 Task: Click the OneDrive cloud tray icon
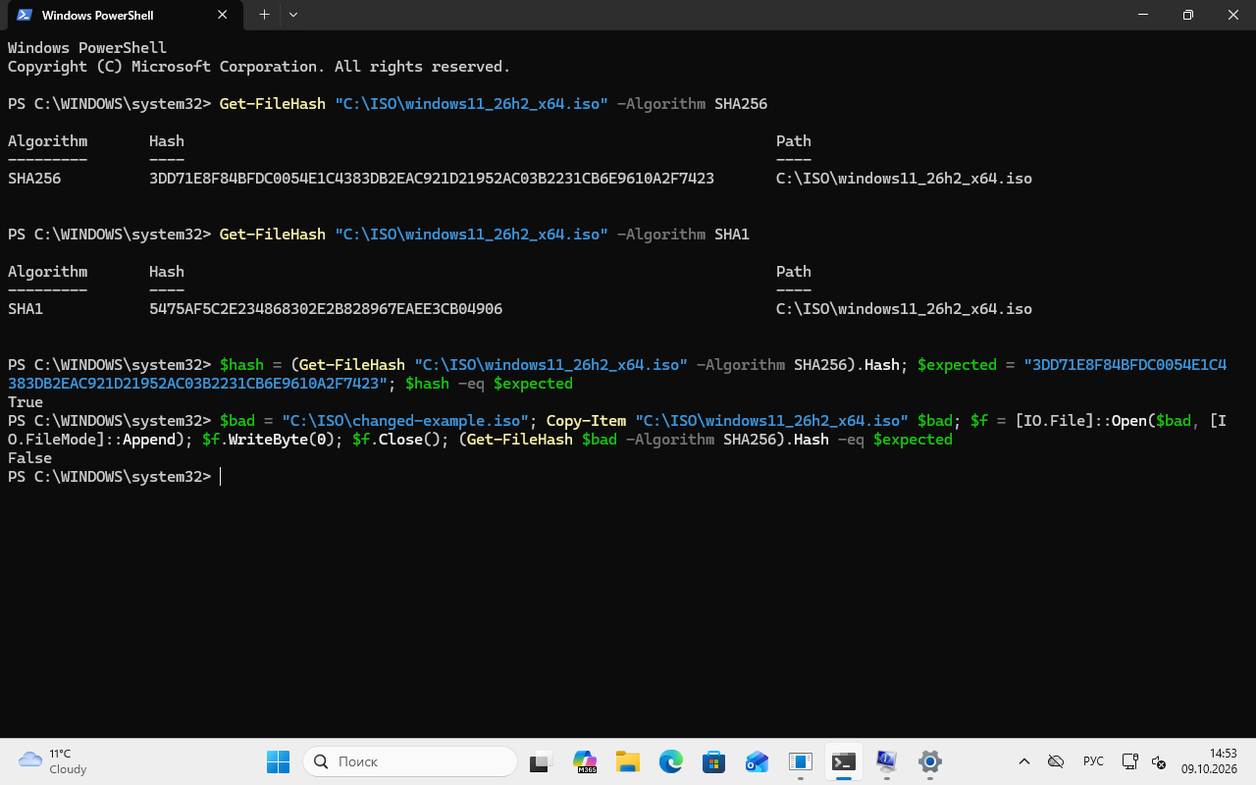[1056, 761]
